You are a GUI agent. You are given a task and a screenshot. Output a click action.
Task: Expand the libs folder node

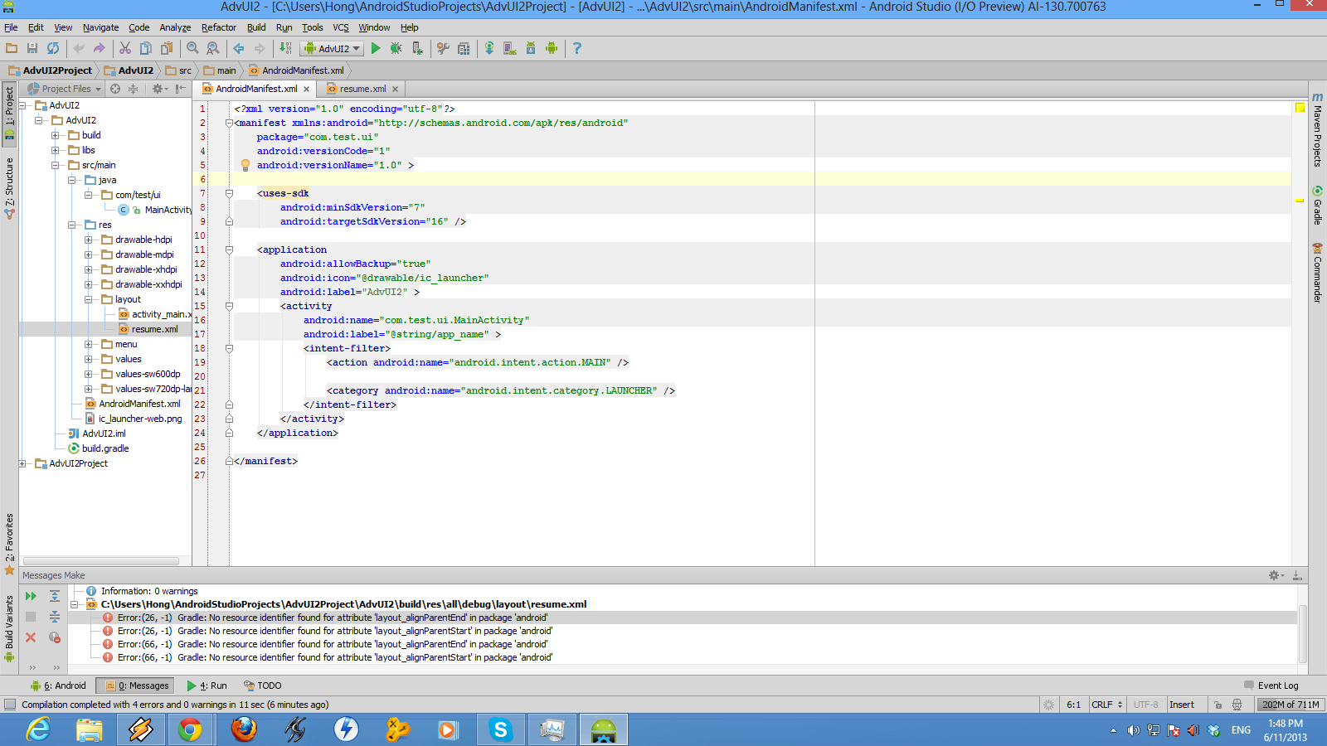55,150
